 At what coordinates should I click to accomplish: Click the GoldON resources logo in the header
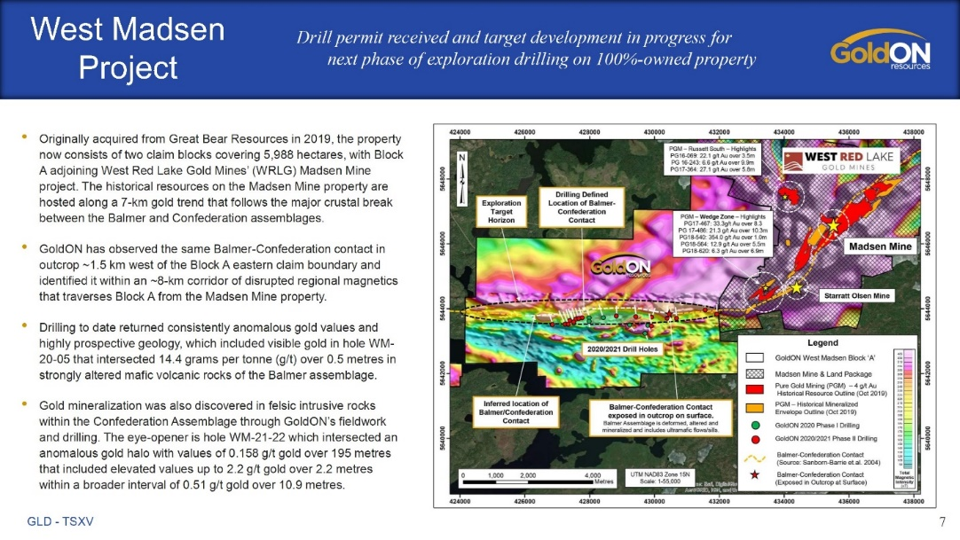pyautogui.click(x=880, y=51)
